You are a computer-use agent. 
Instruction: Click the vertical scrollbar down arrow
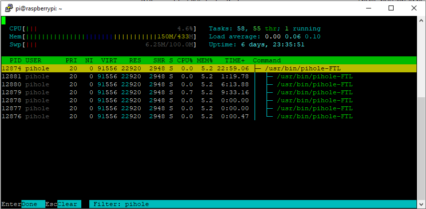pyautogui.click(x=421, y=205)
